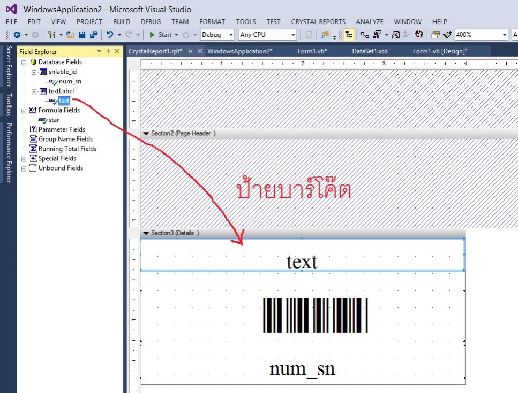Click the Format Painter brush icon
This screenshot has height=393, width=518.
[x=447, y=35]
